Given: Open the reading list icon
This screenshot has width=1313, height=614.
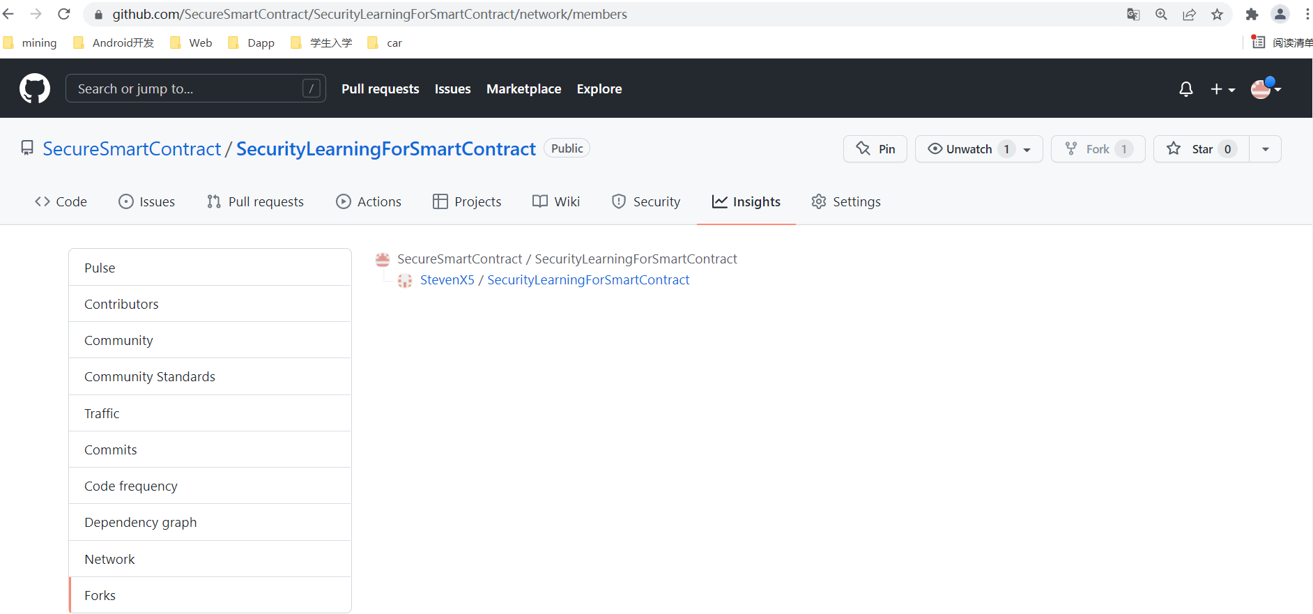Looking at the screenshot, I should coord(1259,42).
